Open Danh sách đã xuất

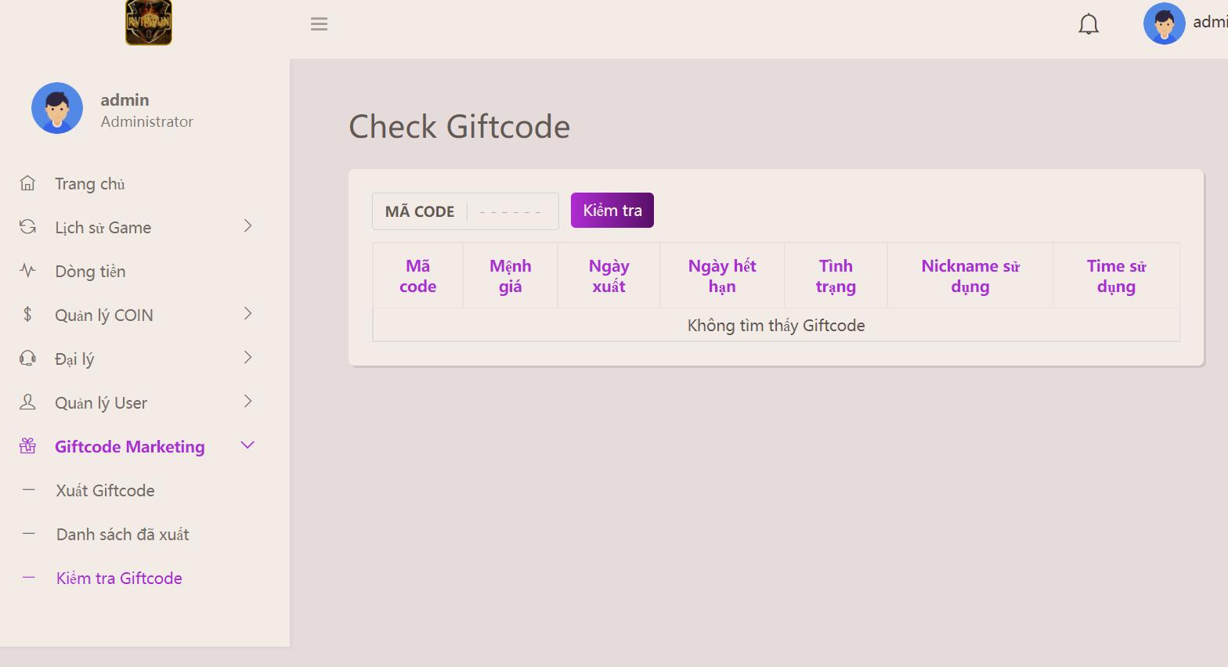(x=122, y=535)
